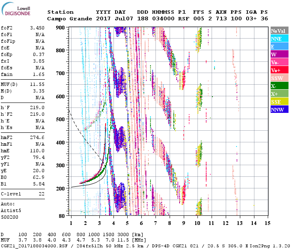Click the hmF2 value 274.6
The width and height of the screenshot is (291, 249).
[x=37, y=137]
